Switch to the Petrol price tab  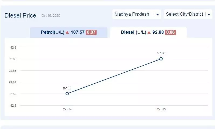[x=69, y=32]
